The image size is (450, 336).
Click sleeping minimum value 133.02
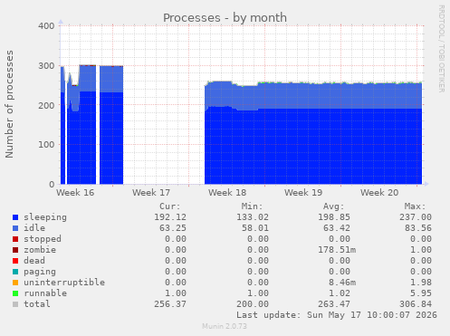pyautogui.click(x=253, y=217)
